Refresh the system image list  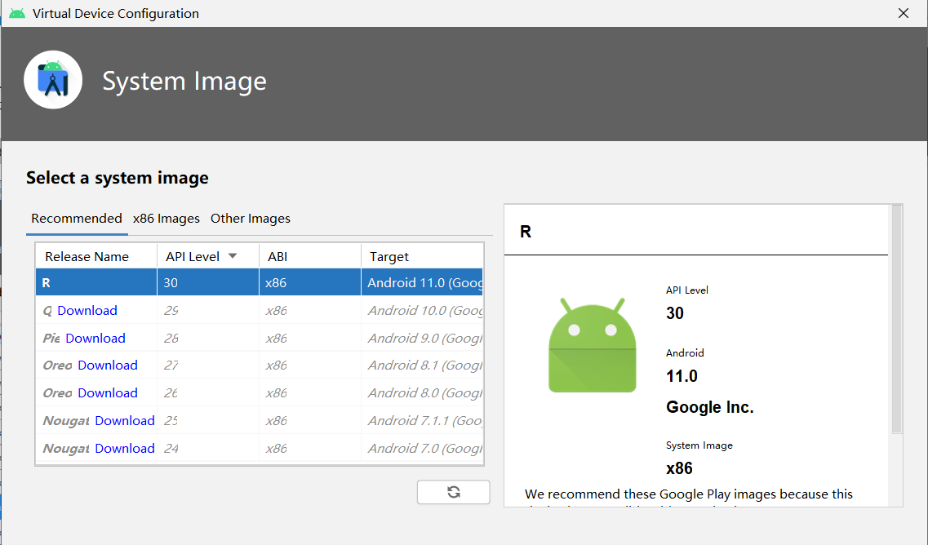453,492
